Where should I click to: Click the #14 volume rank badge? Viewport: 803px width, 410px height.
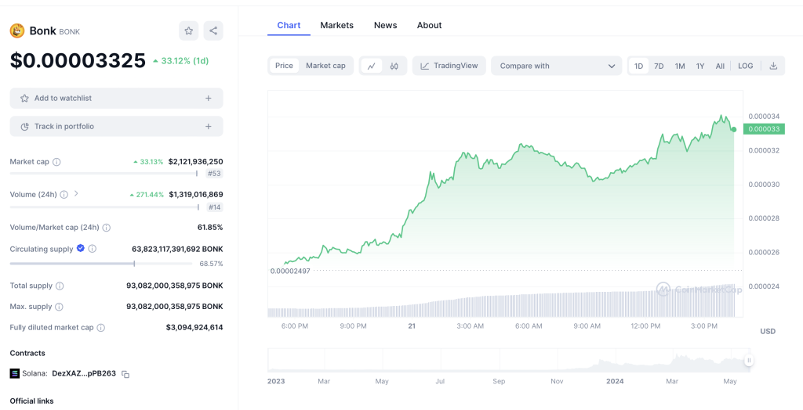215,207
